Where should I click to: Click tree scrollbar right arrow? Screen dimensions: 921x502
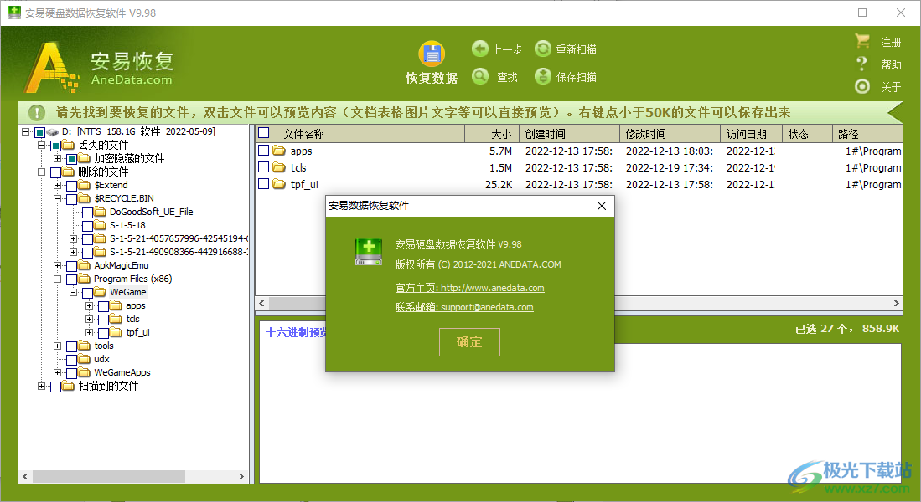(x=241, y=477)
